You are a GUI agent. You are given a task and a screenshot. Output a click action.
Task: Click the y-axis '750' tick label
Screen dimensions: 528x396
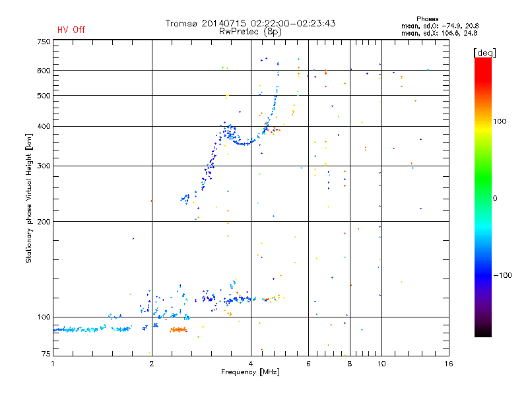point(44,42)
